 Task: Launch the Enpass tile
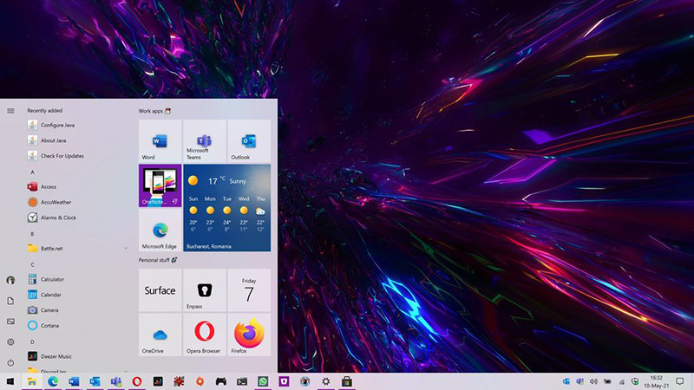pos(205,290)
